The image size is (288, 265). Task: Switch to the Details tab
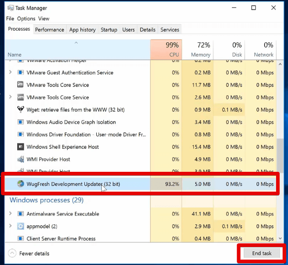pyautogui.click(x=148, y=30)
